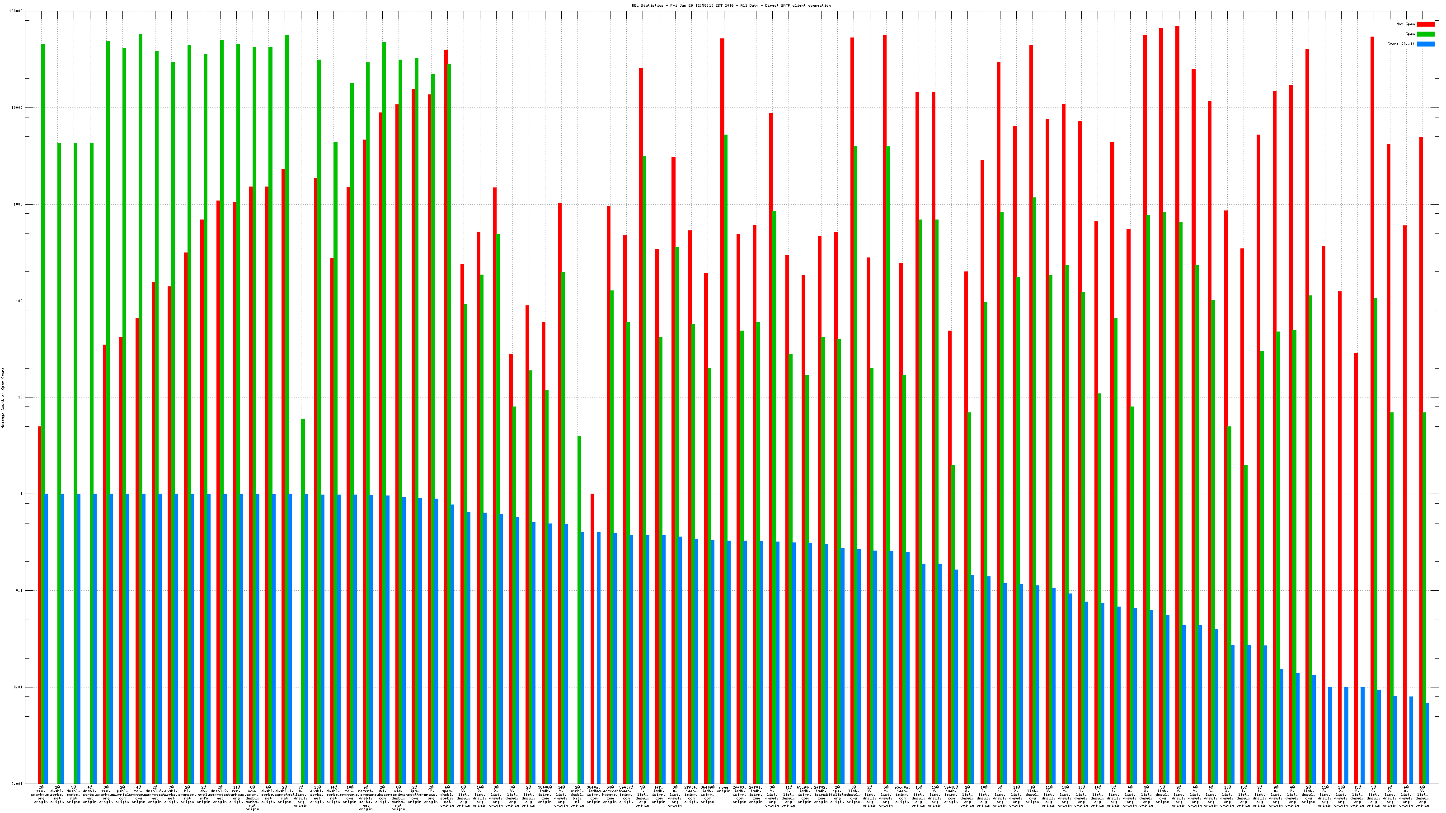Click the 100000 y-axis tick label
This screenshot has width=1446, height=813.
pyautogui.click(x=17, y=11)
